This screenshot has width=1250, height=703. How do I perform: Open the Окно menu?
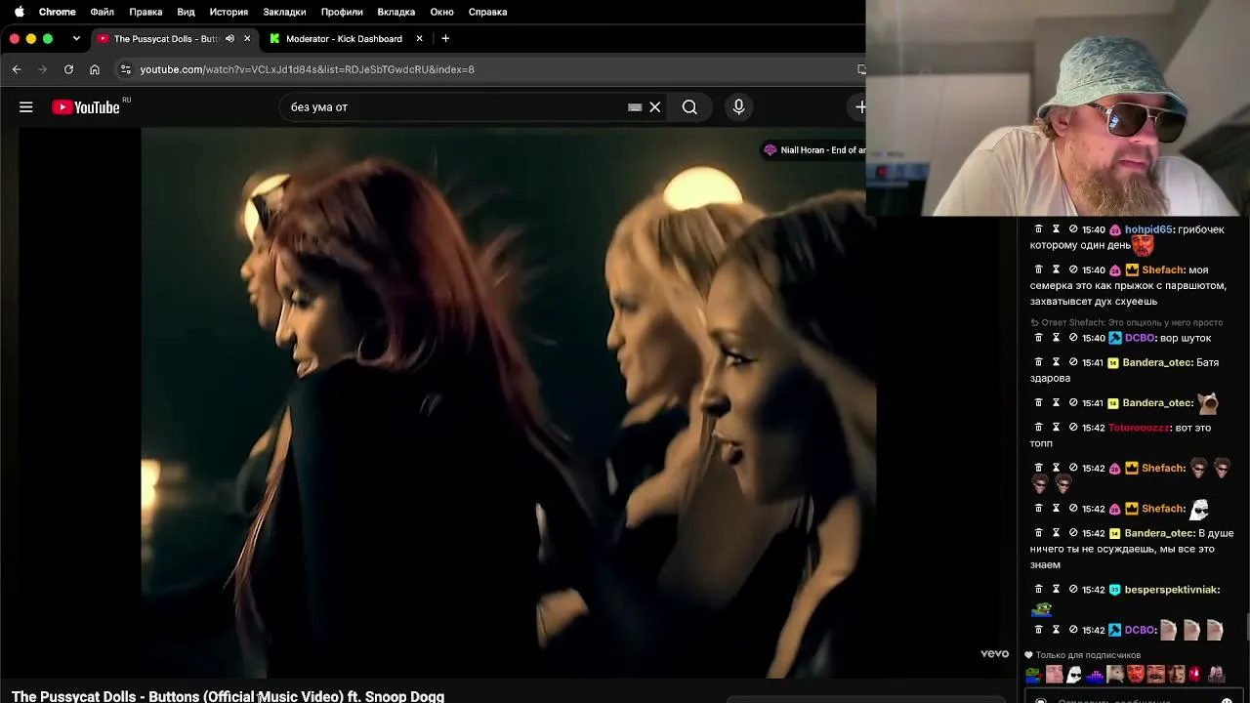pyautogui.click(x=441, y=12)
